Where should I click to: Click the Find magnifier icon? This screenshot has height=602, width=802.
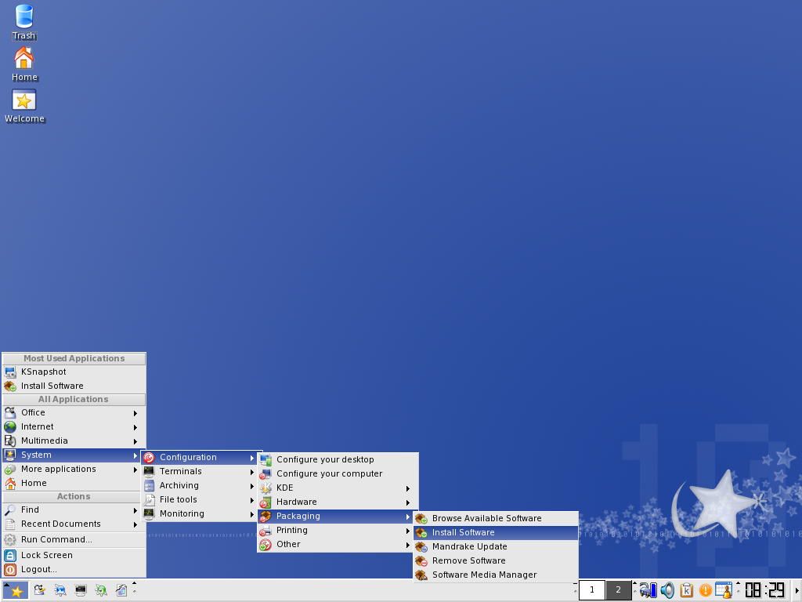point(10,510)
